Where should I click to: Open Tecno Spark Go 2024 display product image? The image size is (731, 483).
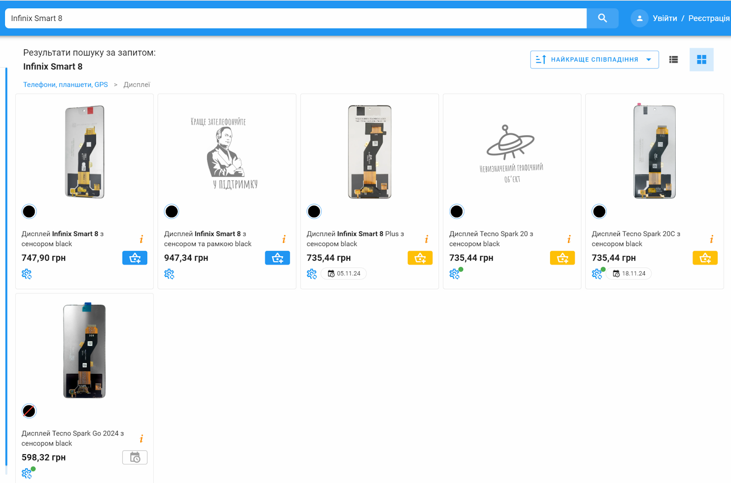point(85,350)
